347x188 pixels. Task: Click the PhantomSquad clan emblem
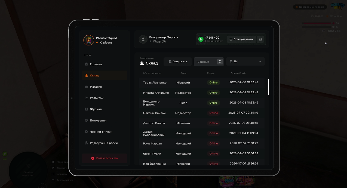pos(88,40)
